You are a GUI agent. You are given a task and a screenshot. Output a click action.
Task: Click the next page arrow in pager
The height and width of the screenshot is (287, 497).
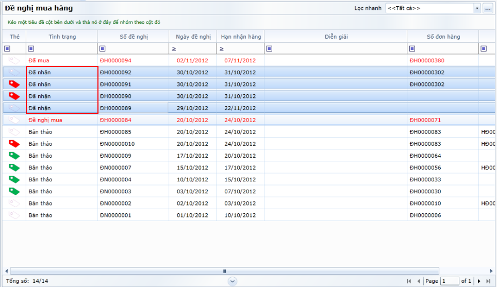click(x=479, y=281)
